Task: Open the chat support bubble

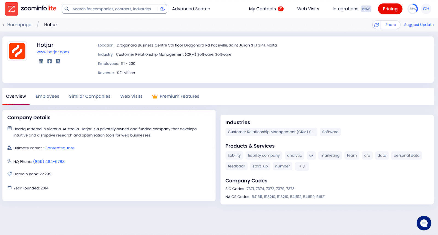Action: coord(424,223)
